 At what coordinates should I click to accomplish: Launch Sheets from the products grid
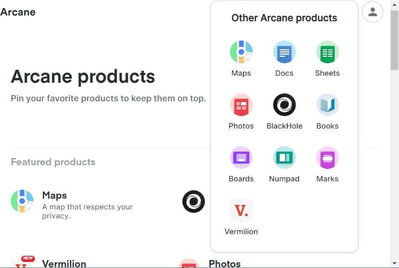click(x=327, y=52)
